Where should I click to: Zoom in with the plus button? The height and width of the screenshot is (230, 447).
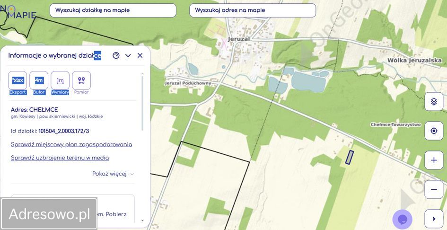pyautogui.click(x=434, y=160)
